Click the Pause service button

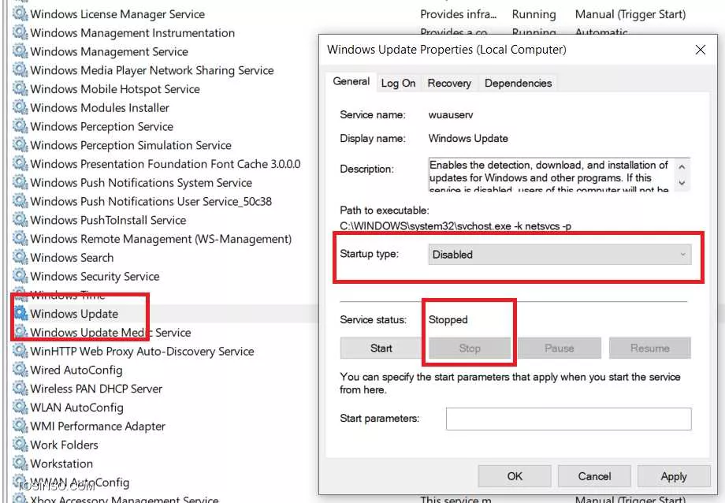click(559, 348)
